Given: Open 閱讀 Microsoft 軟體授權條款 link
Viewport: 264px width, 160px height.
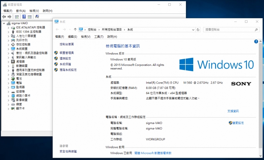Looking at the screenshot, I should coord(153,153).
